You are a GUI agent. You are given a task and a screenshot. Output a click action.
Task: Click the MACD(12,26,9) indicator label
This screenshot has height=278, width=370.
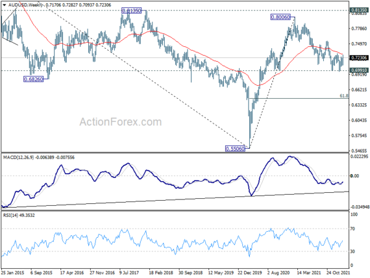point(18,158)
